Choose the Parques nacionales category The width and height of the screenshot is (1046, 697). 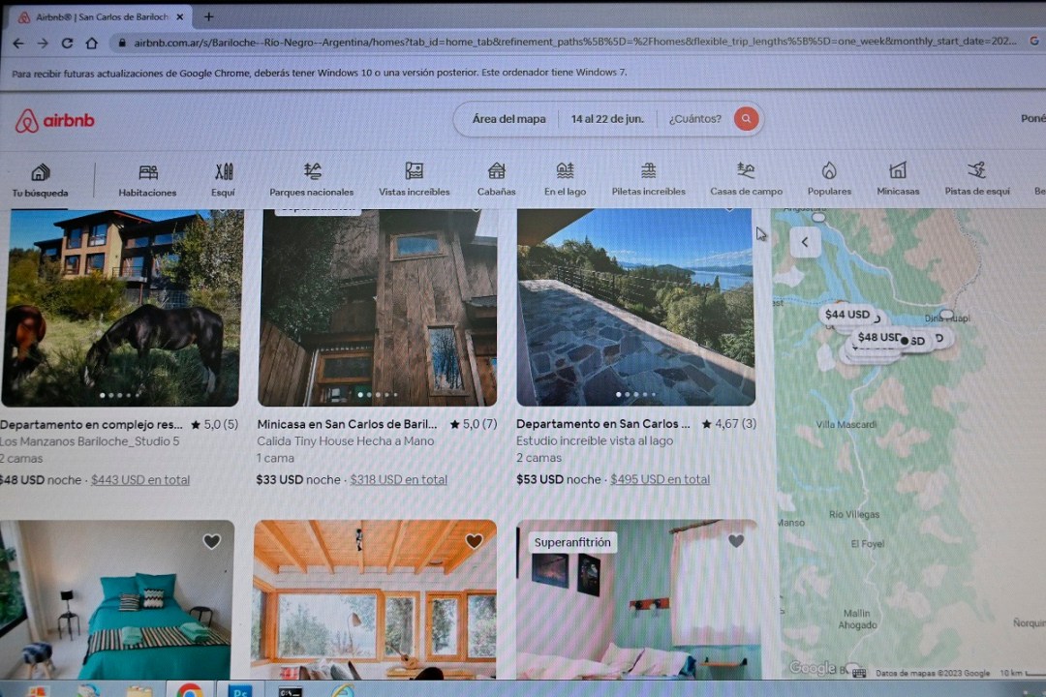click(x=311, y=178)
